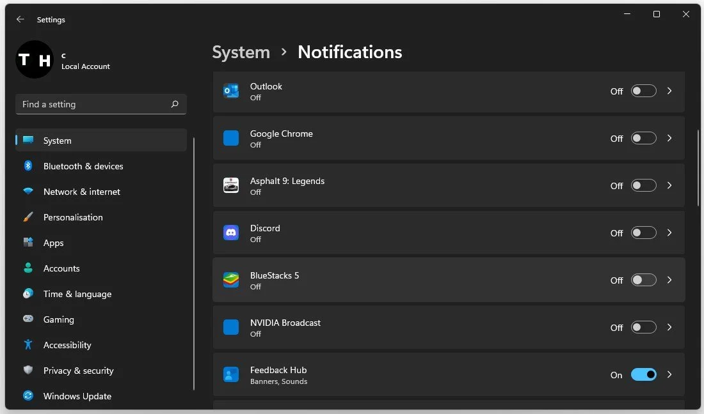Viewport: 704px width, 414px height.
Task: Open Asphalt 9: Legends chevron
Action: (669, 185)
